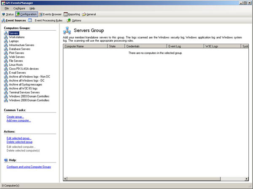Sort by W3C Logs column header
253x189 pixels.
pos(223,46)
